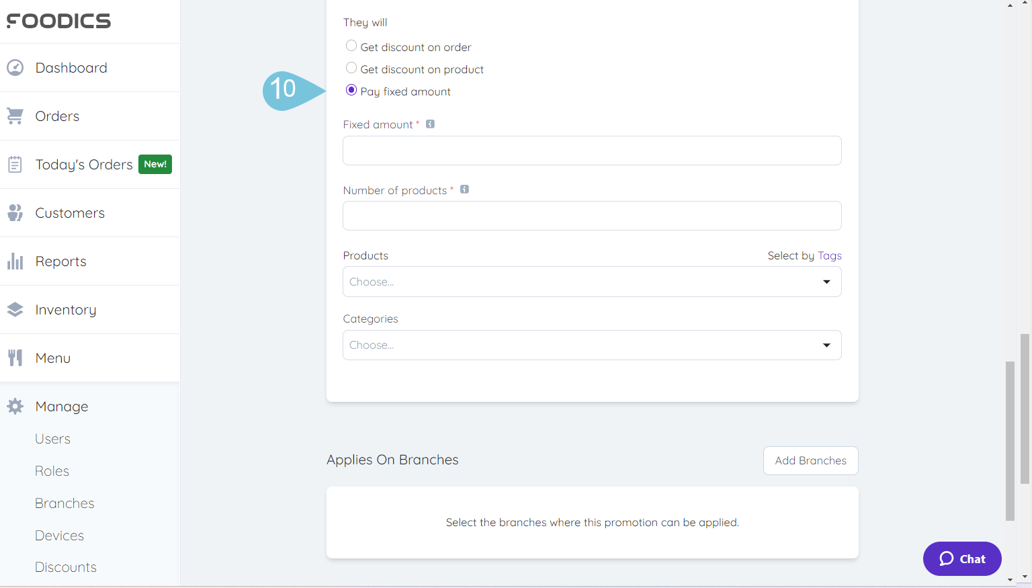Open the Categories dropdown

click(592, 345)
